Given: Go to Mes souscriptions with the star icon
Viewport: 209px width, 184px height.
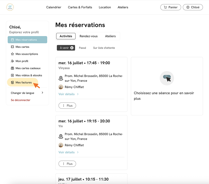Looking at the screenshot, I should pyautogui.click(x=27, y=54).
